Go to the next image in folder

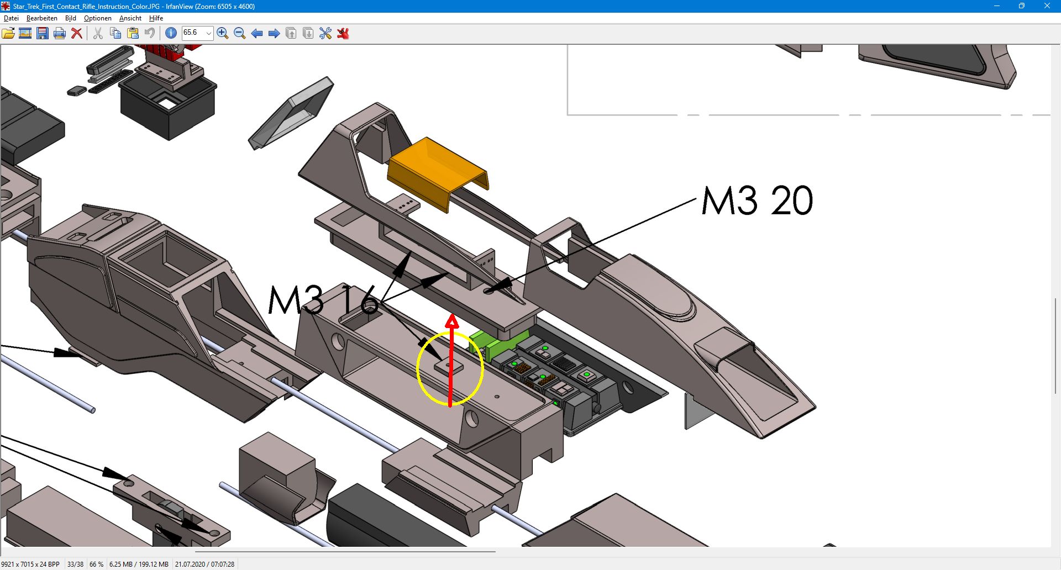click(274, 33)
